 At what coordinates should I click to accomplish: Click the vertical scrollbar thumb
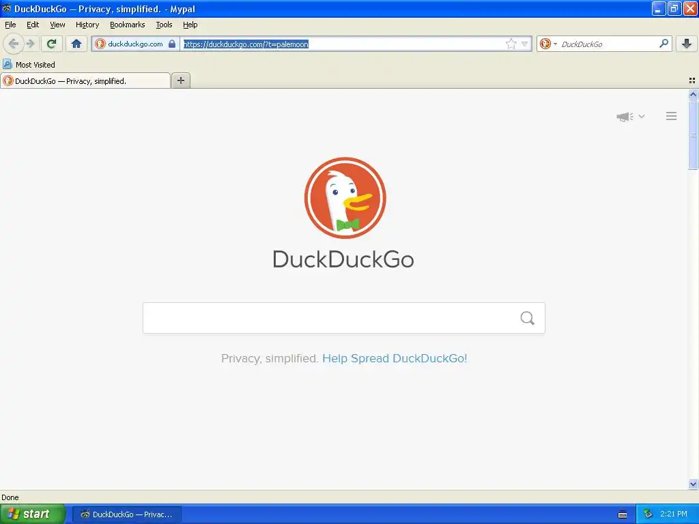tap(693, 135)
